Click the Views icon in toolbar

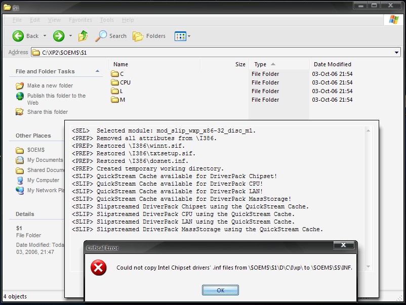(x=180, y=36)
